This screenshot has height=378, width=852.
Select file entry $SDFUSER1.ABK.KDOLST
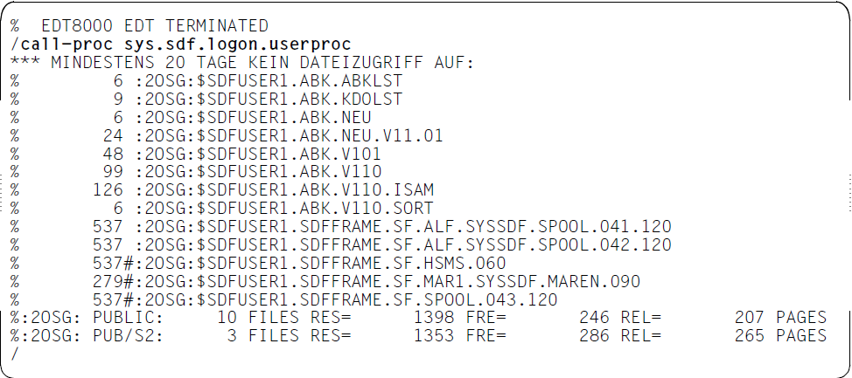pos(206,99)
